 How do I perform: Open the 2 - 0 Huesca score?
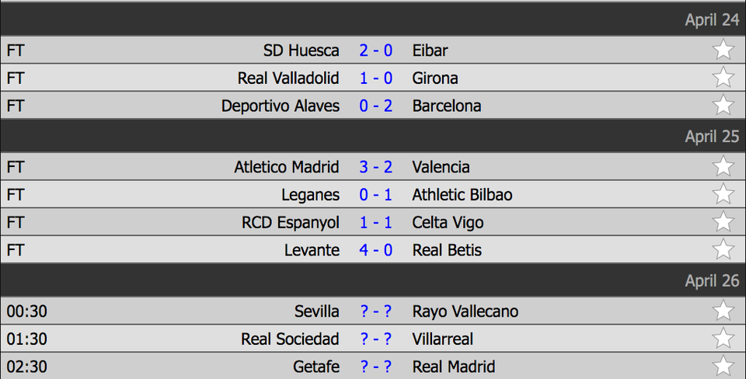pos(375,50)
